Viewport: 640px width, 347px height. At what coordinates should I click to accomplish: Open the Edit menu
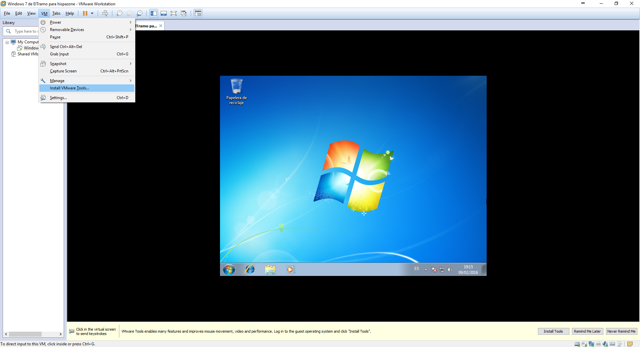pyautogui.click(x=19, y=13)
